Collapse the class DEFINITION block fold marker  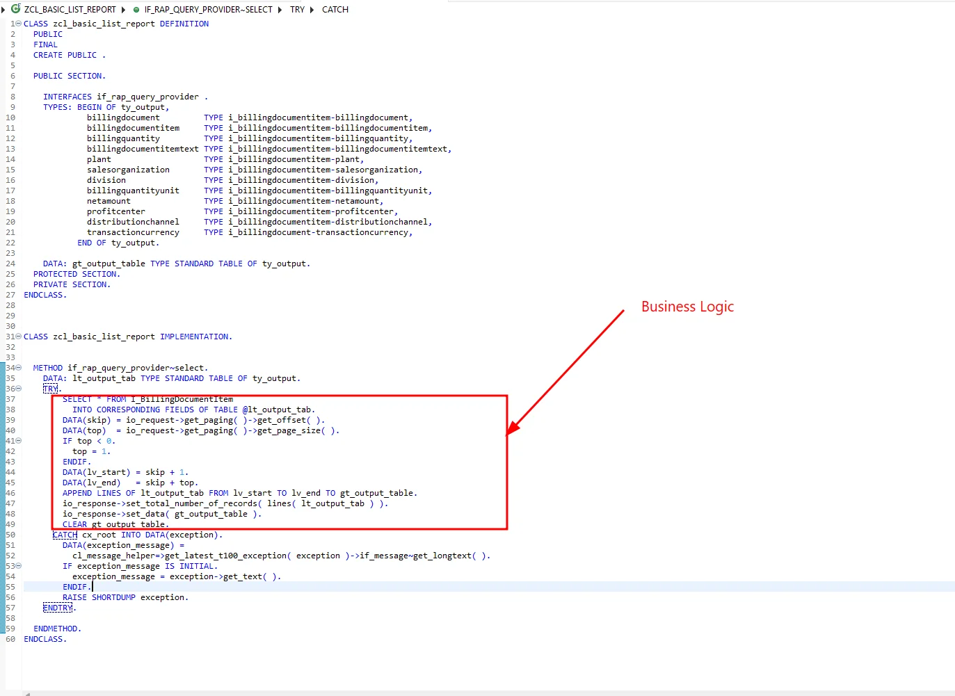19,24
